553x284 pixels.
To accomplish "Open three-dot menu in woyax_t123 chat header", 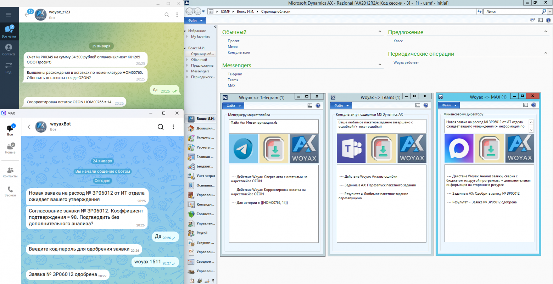I will coord(177,15).
